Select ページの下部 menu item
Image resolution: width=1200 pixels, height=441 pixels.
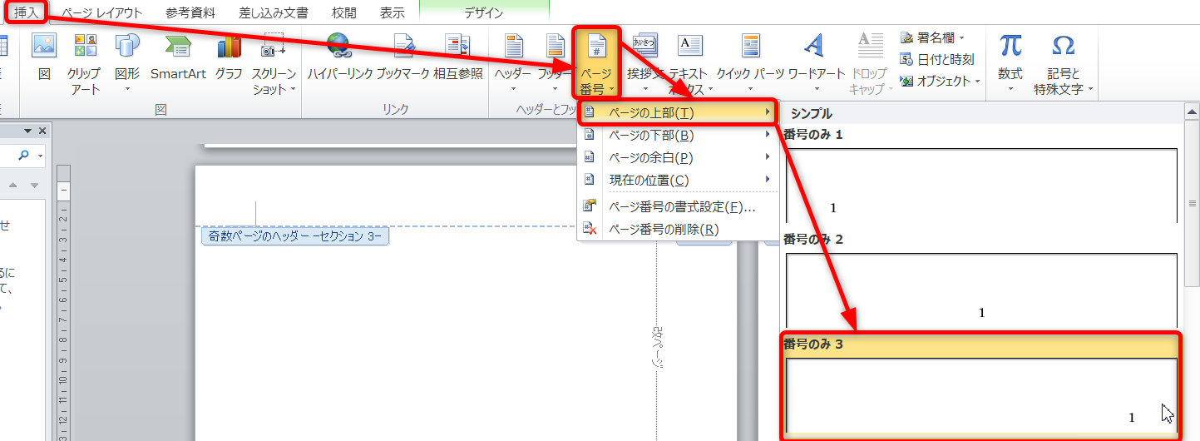tap(650, 135)
